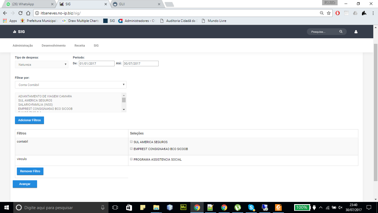Open the Administração menu
Image resolution: width=378 pixels, height=213 pixels.
[x=23, y=45]
